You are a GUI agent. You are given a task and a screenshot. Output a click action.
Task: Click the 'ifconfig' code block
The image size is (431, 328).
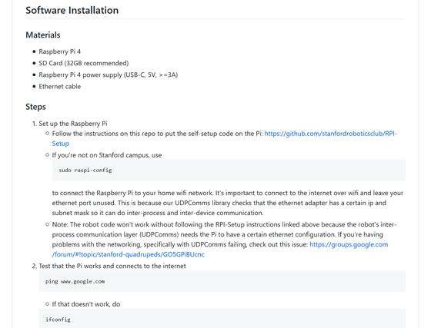(x=222, y=319)
